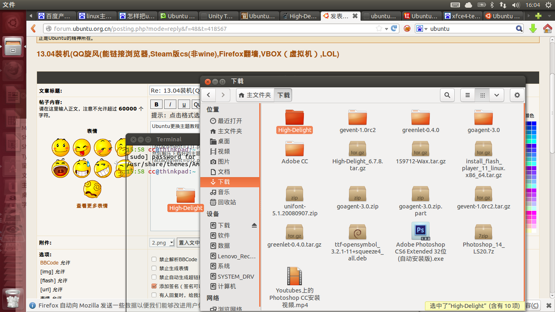555x312 pixels.
Task: Go back in file manager history
Action: coord(208,95)
